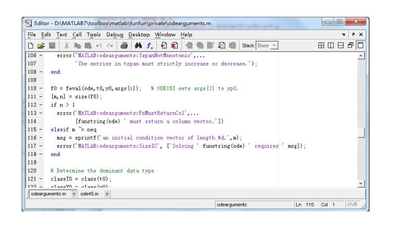Toggle the breakpoint dash on line 110
This screenshot has height=234, width=417.
pos(41,88)
